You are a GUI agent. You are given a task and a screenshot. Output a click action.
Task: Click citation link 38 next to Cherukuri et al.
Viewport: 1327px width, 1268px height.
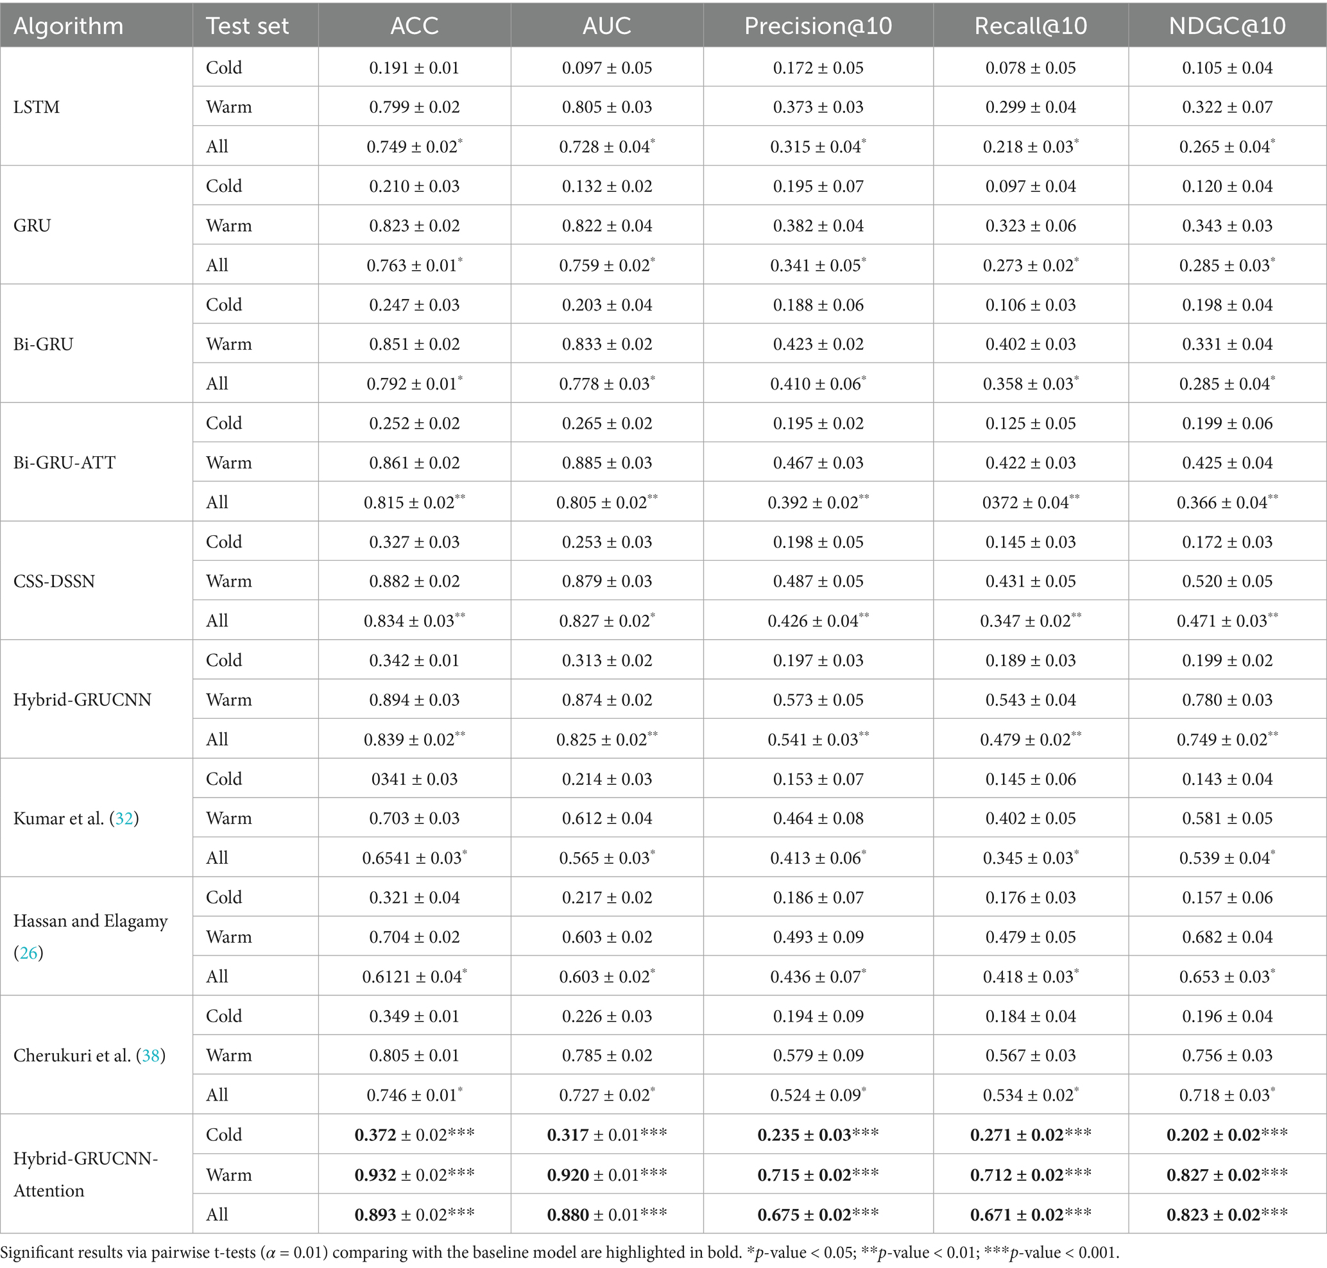[x=151, y=1056]
